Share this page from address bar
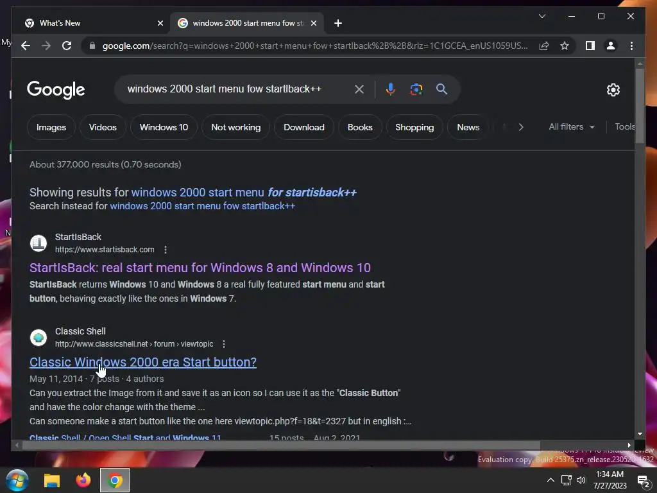The image size is (657, 493). (x=544, y=46)
